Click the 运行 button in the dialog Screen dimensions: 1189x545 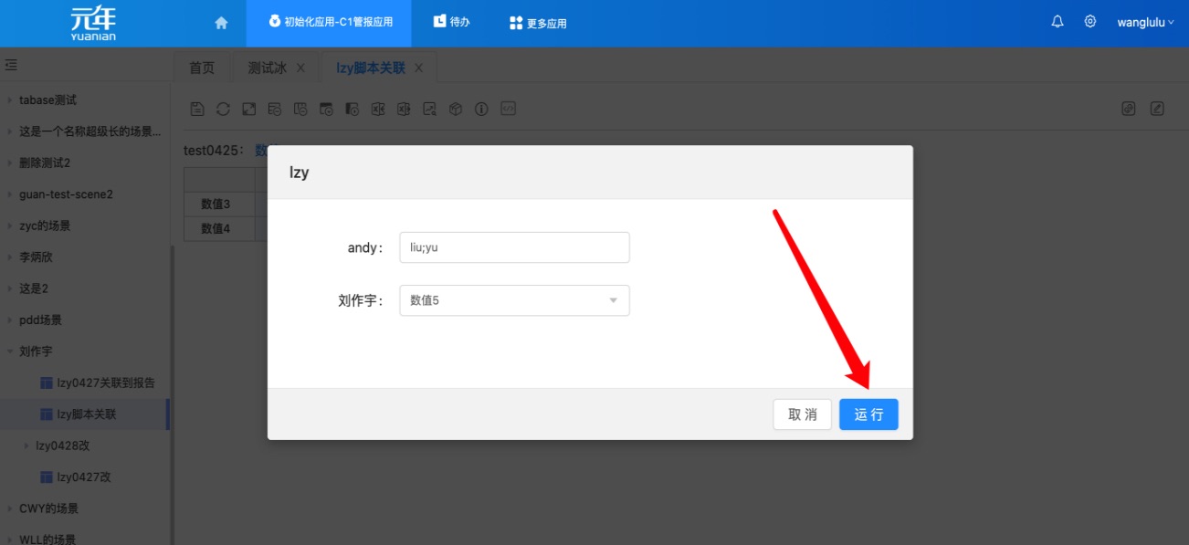[868, 414]
